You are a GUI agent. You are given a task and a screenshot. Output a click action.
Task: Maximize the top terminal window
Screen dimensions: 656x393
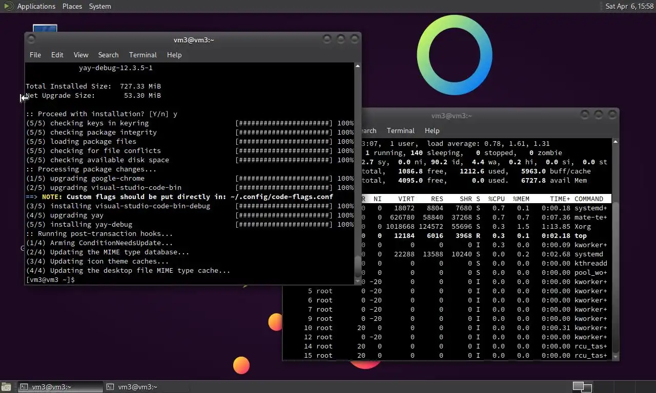tap(599, 115)
